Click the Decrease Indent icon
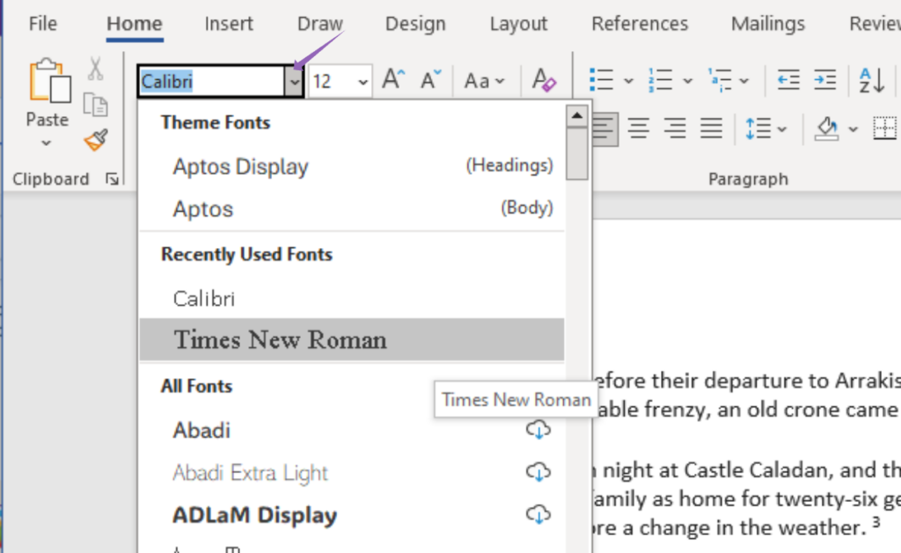The height and width of the screenshot is (553, 901). click(x=788, y=81)
